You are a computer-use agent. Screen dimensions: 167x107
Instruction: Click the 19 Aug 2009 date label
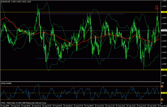(x=5, y=106)
